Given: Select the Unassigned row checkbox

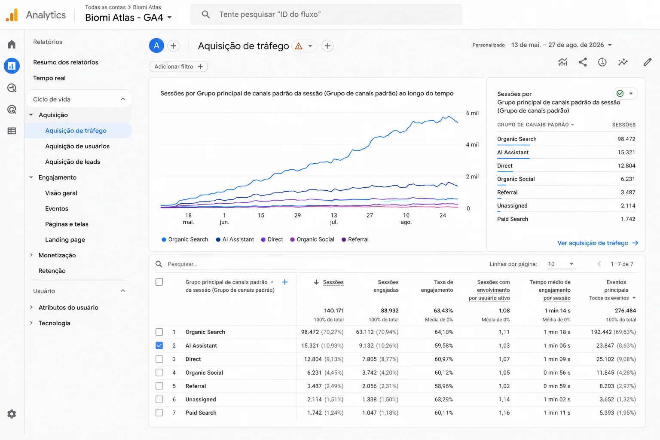Looking at the screenshot, I should [159, 399].
